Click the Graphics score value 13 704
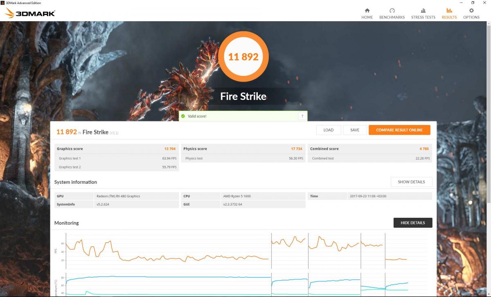Image resolution: width=491 pixels, height=297 pixels. tap(170, 149)
